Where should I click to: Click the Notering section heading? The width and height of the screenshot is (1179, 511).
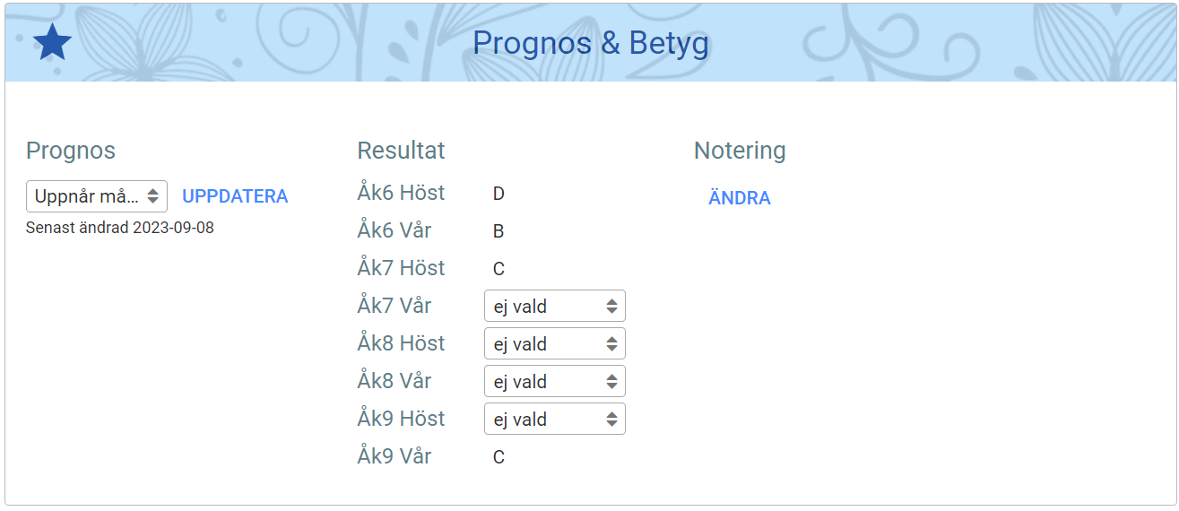pos(740,151)
